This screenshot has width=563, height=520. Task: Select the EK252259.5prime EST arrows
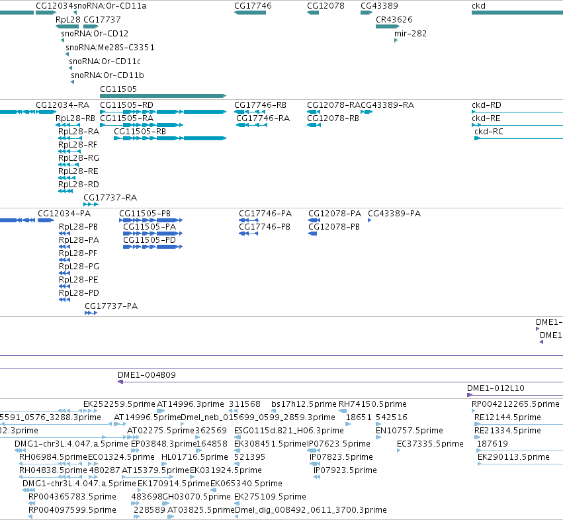pos(91,411)
